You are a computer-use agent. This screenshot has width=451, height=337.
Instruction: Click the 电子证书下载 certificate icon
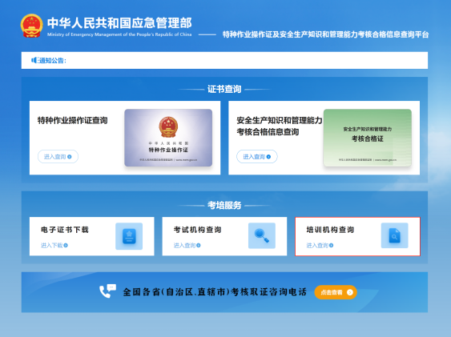pos(129,236)
